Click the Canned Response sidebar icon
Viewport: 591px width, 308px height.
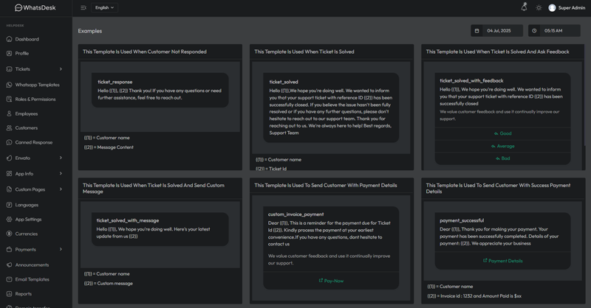pyautogui.click(x=9, y=142)
